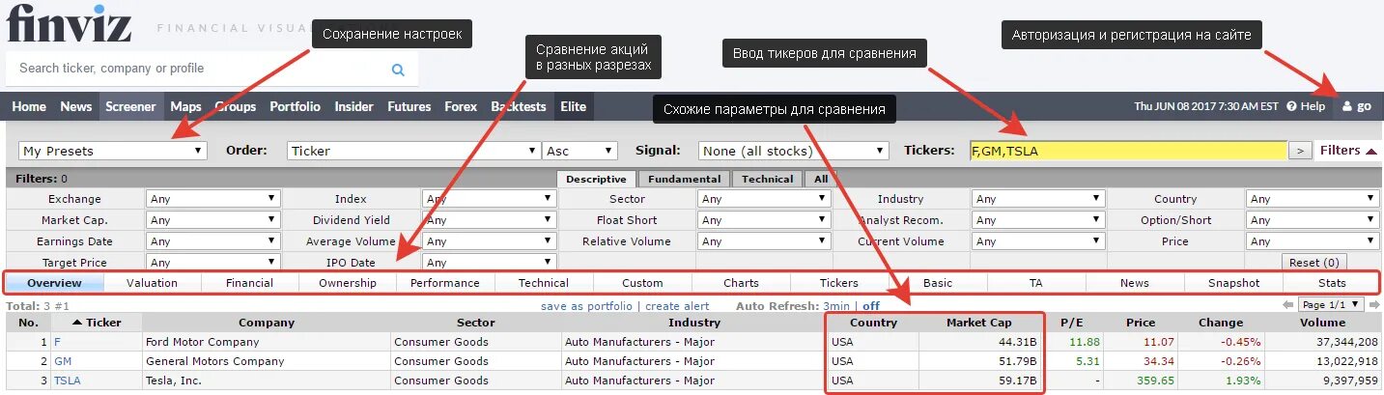Sort by P/E column header
The height and width of the screenshot is (395, 1384).
(1072, 323)
